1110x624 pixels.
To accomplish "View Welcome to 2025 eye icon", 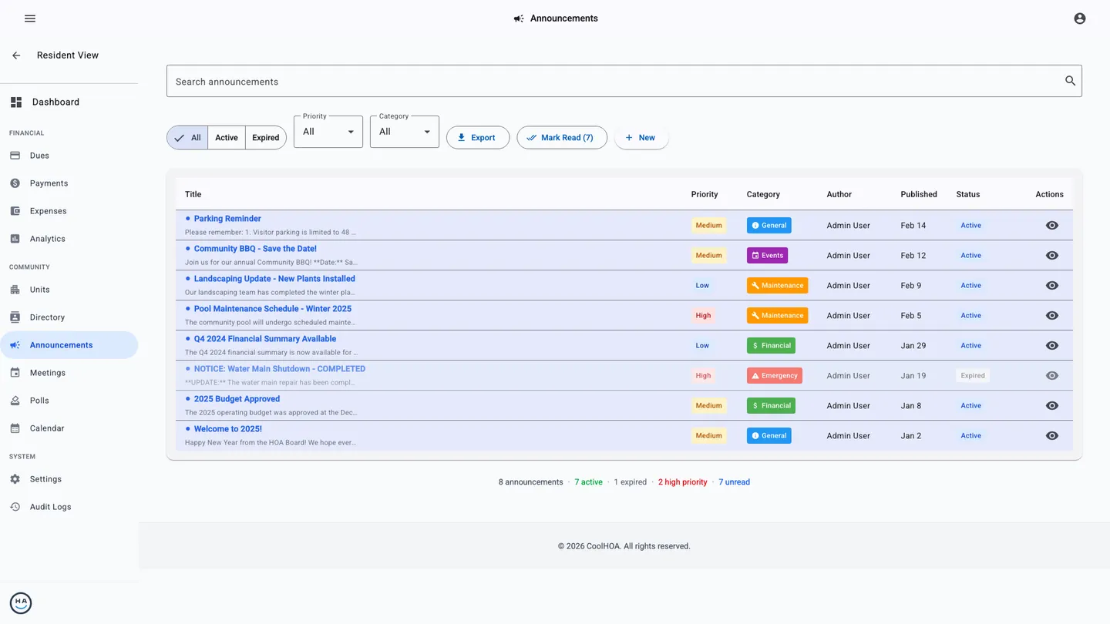I will (x=1051, y=436).
